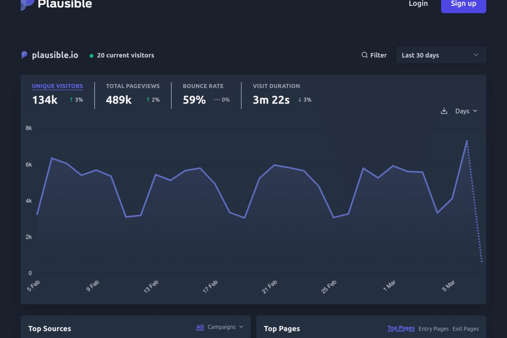Click the Plausible logo in header

click(56, 4)
